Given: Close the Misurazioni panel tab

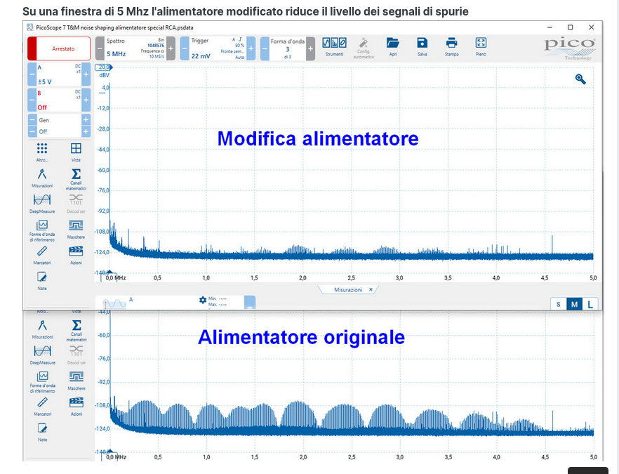Looking at the screenshot, I should 371,289.
